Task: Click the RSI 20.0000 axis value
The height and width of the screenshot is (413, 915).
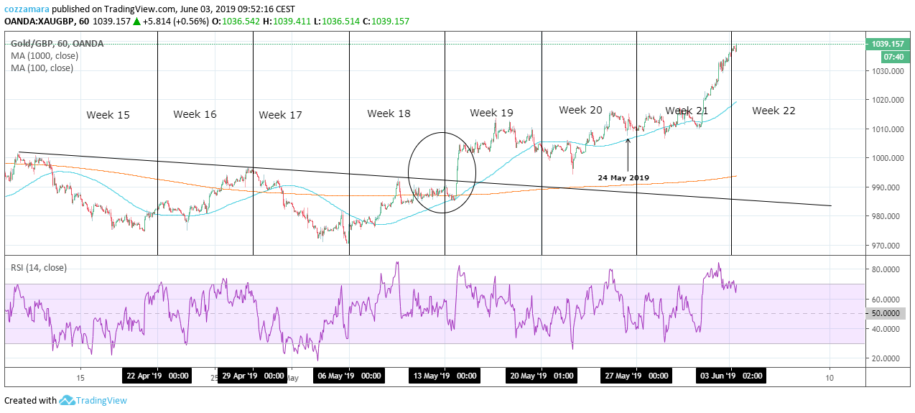Action: click(x=887, y=358)
